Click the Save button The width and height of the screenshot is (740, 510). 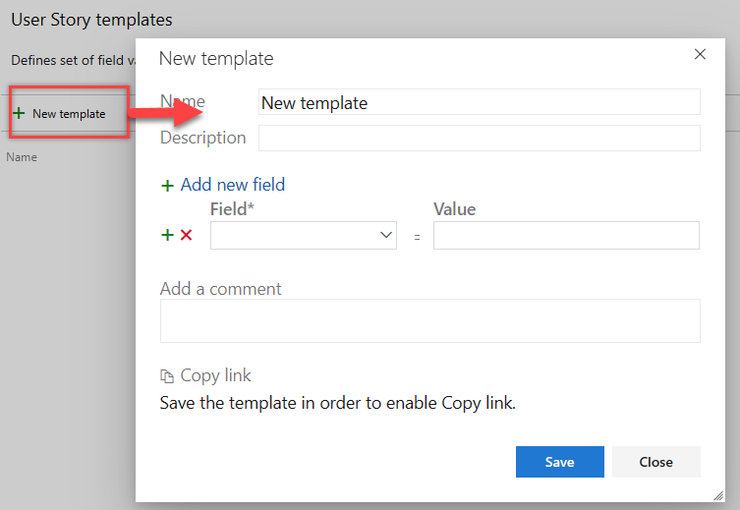[x=560, y=462]
